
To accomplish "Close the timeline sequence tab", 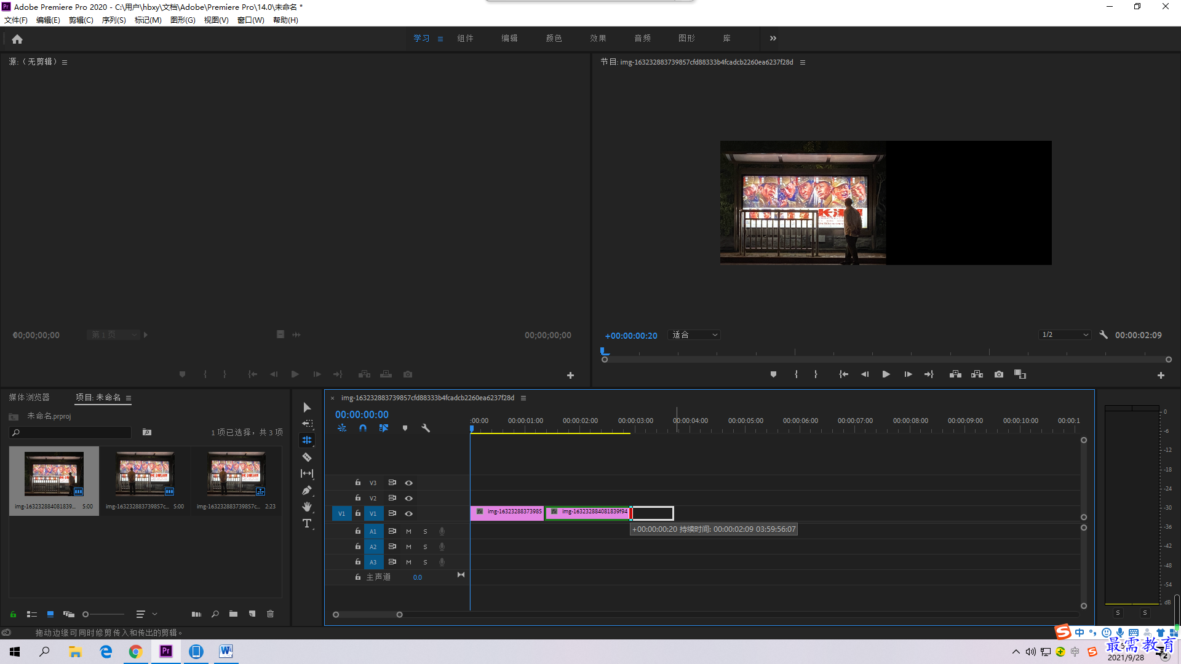I will (333, 398).
